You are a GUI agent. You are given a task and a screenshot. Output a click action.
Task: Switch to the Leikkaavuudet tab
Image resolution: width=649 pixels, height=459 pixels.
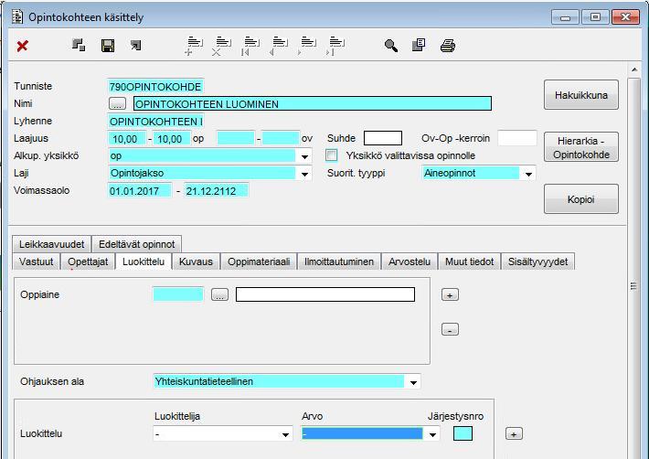pos(52,244)
